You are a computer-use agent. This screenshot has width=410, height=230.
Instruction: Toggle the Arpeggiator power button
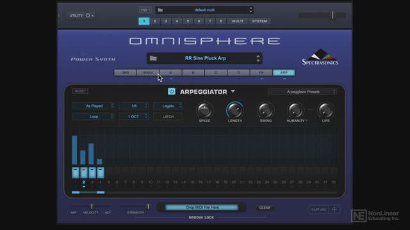tap(171, 91)
